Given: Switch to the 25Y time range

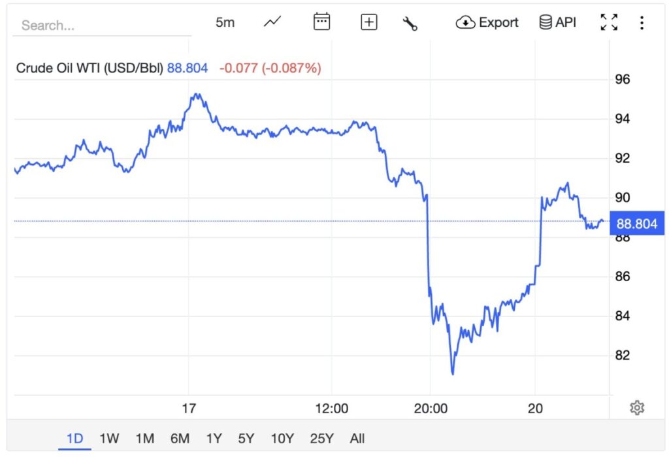Looking at the screenshot, I should point(321,438).
